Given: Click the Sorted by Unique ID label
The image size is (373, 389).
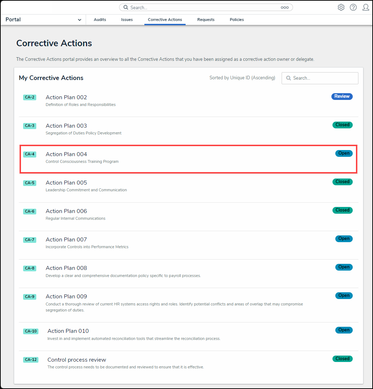Looking at the screenshot, I should tap(242, 78).
